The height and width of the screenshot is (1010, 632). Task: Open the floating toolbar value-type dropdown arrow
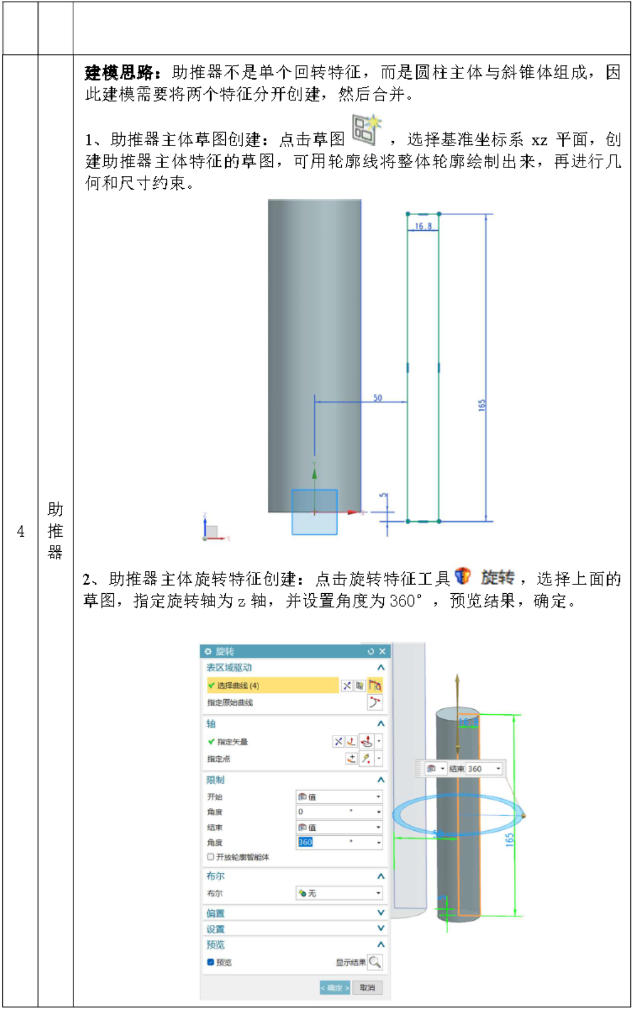click(443, 769)
